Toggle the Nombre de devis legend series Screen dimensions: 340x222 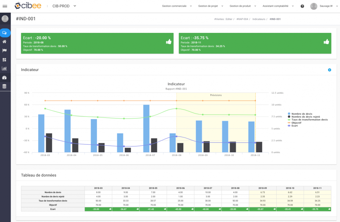point(300,114)
